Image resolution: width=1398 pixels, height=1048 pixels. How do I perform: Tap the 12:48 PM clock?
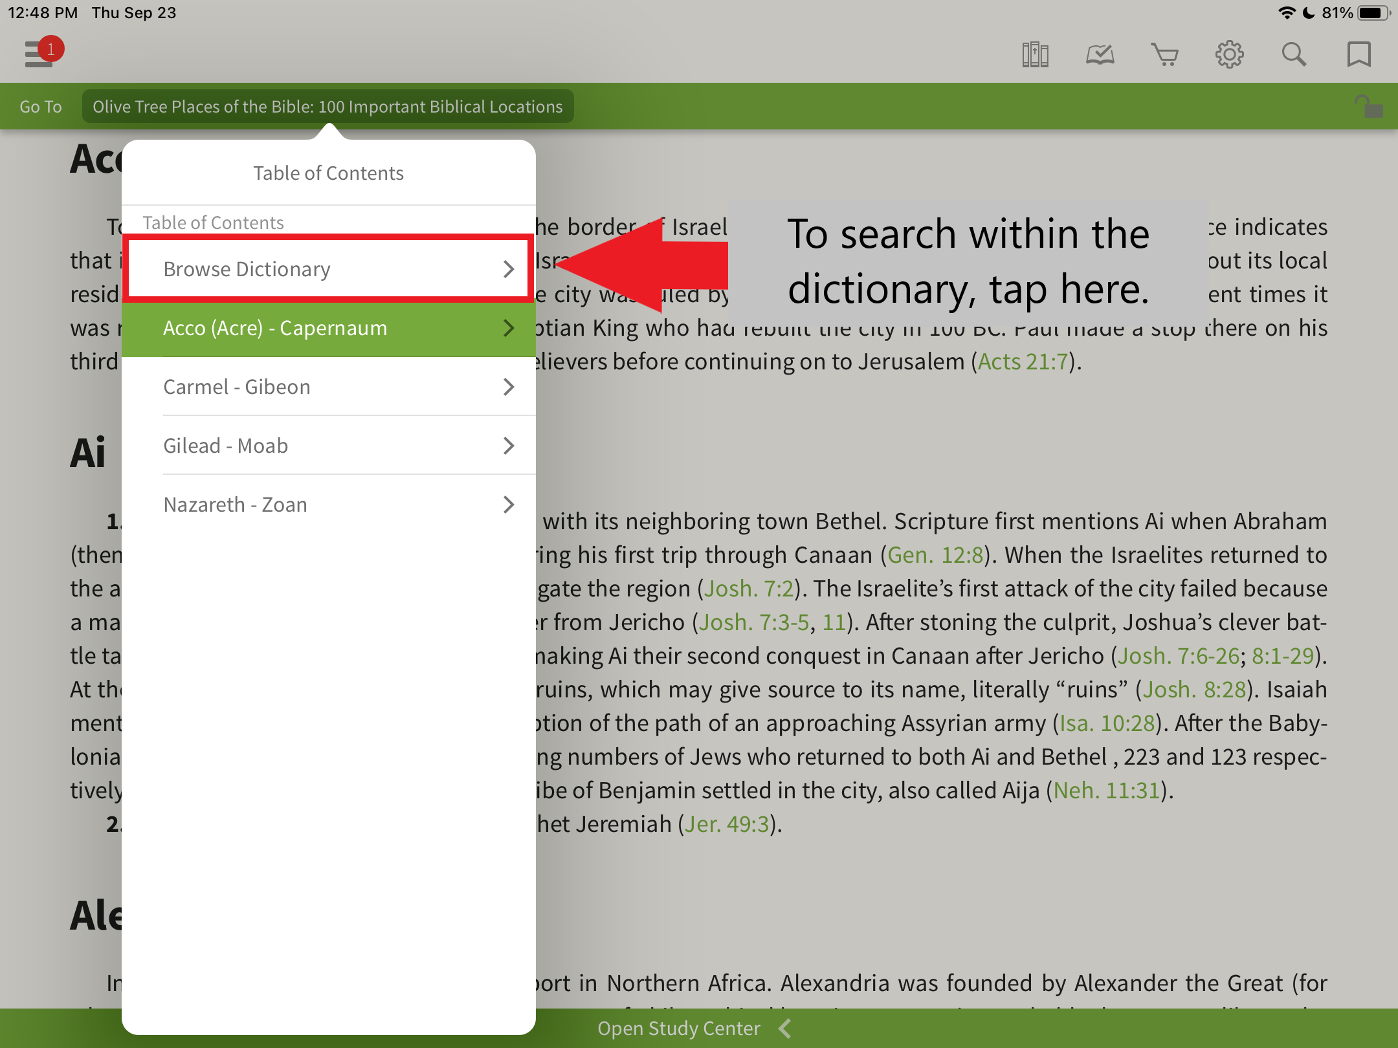[x=43, y=13]
